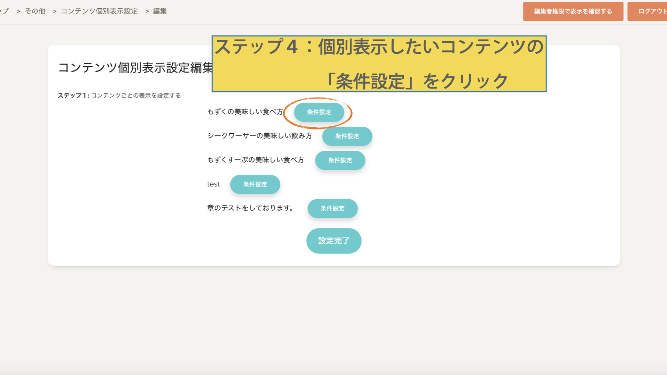Viewport: 667px width, 375px height.
Task: Click the ステップ1 instruction text
Action: (119, 95)
